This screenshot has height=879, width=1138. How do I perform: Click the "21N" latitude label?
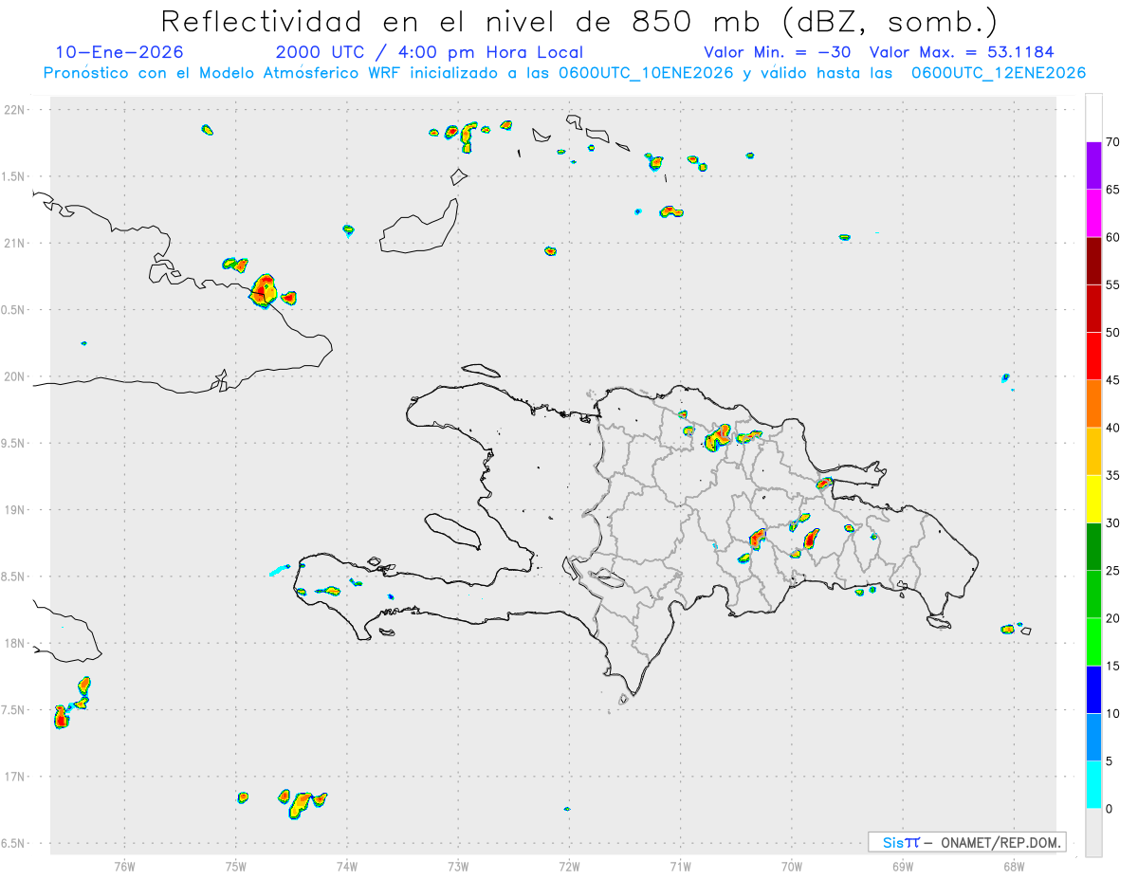[x=16, y=243]
